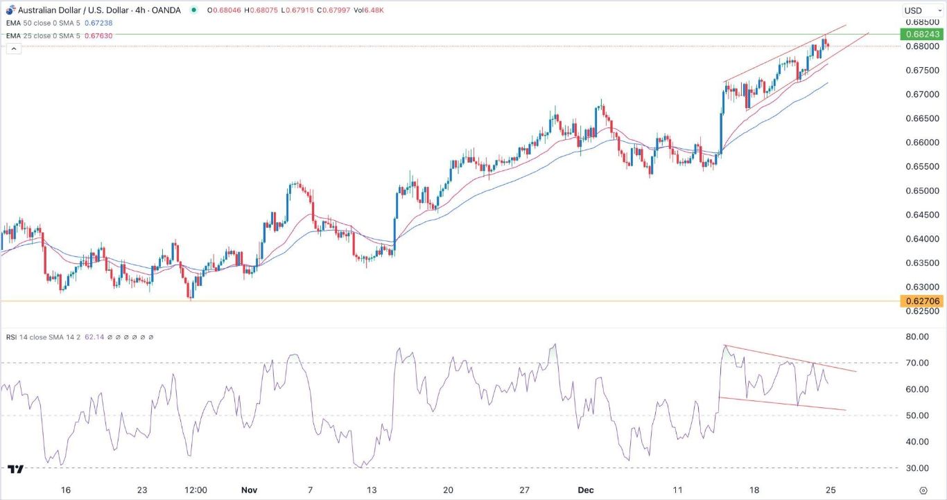
Task: Collapse the indicator legend with the chevron
Action: coord(12,48)
